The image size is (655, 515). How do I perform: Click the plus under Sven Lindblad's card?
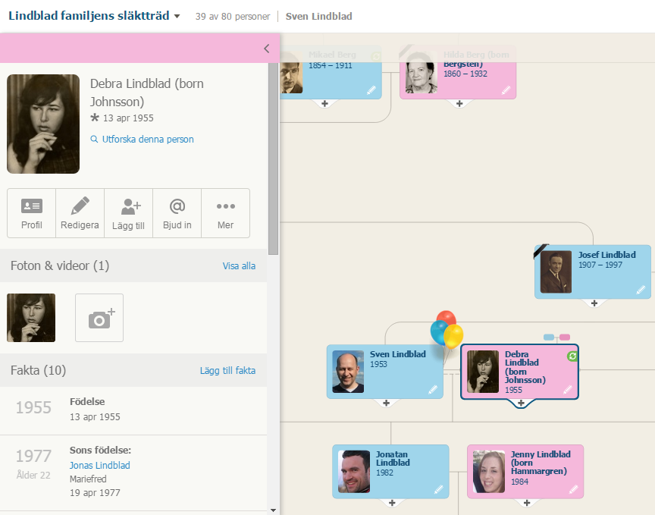tap(387, 403)
